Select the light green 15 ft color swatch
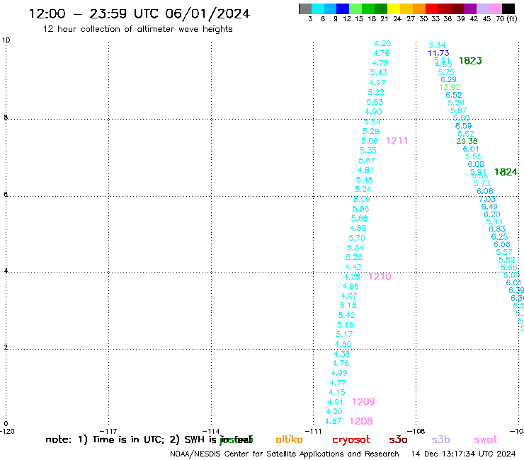This screenshot has width=524, height=460. (355, 8)
